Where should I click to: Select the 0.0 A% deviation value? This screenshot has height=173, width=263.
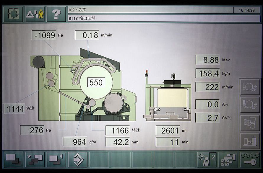coord(208,104)
